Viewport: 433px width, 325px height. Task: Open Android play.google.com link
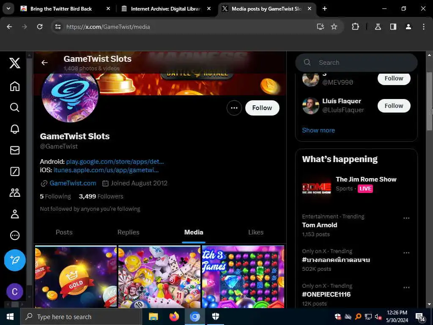pyautogui.click(x=115, y=161)
